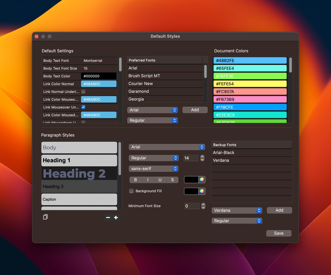This screenshot has width=331, height=275.
Task: Select the Heading 2 paragraph style
Action: 79,174
